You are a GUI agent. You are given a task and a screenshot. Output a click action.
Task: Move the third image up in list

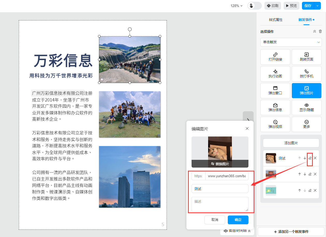tap(300, 190)
